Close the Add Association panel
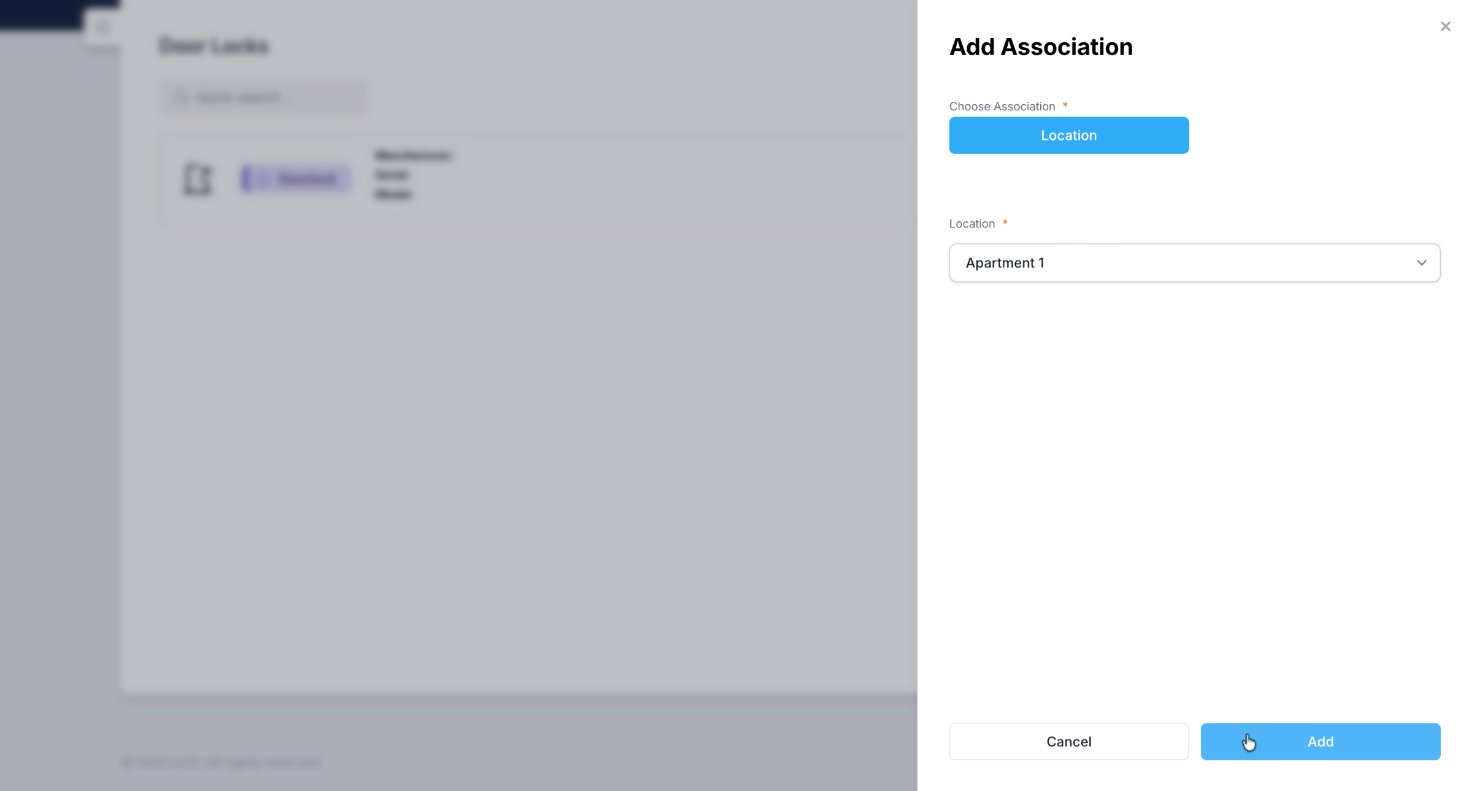 coord(1445,26)
